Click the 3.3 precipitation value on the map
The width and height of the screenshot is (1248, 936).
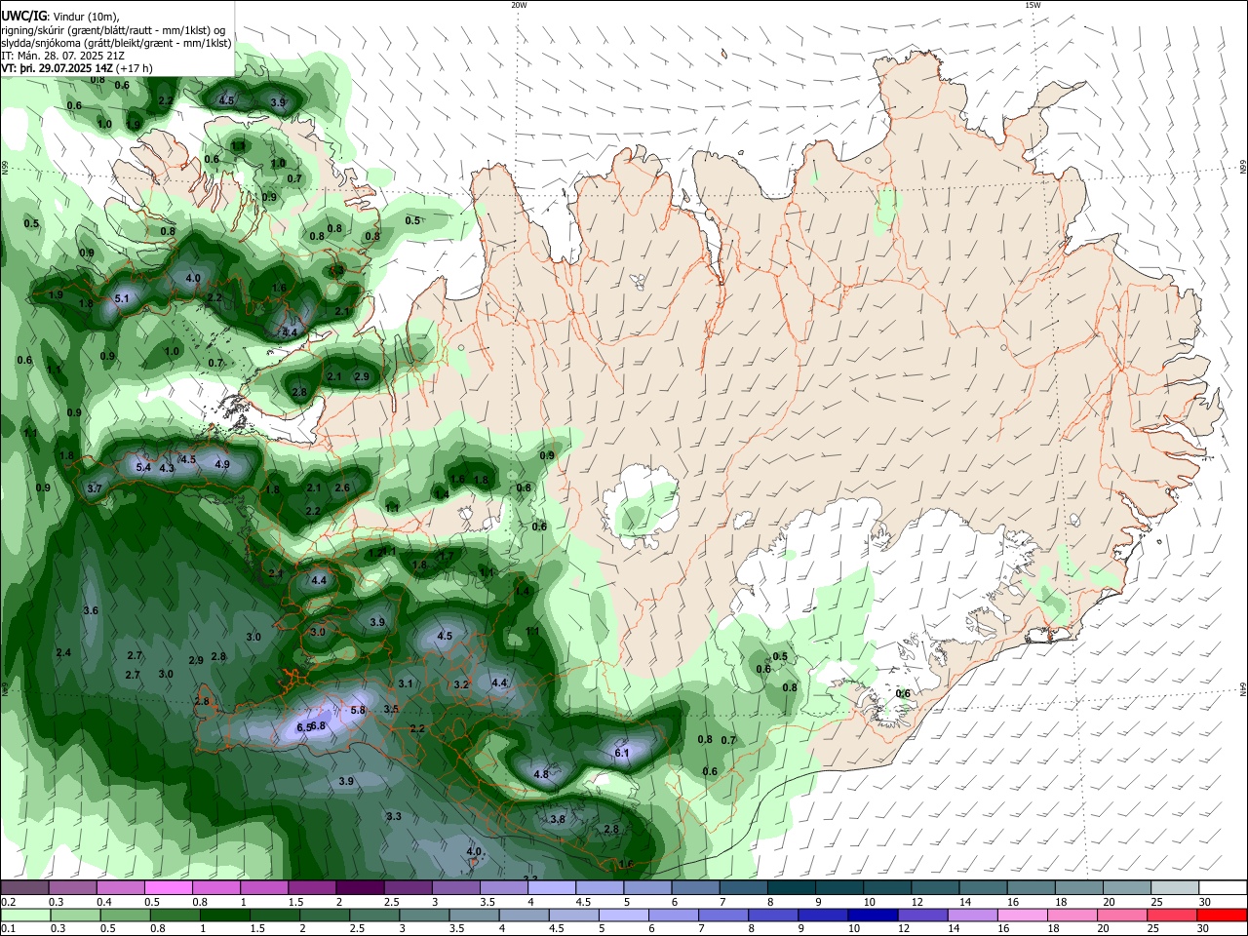tap(394, 816)
